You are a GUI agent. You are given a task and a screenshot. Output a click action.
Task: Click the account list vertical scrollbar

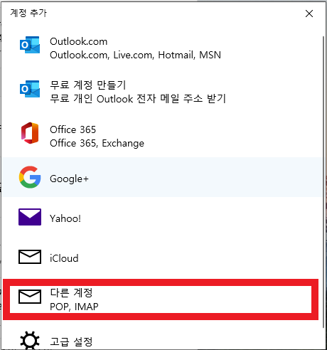(x=323, y=182)
